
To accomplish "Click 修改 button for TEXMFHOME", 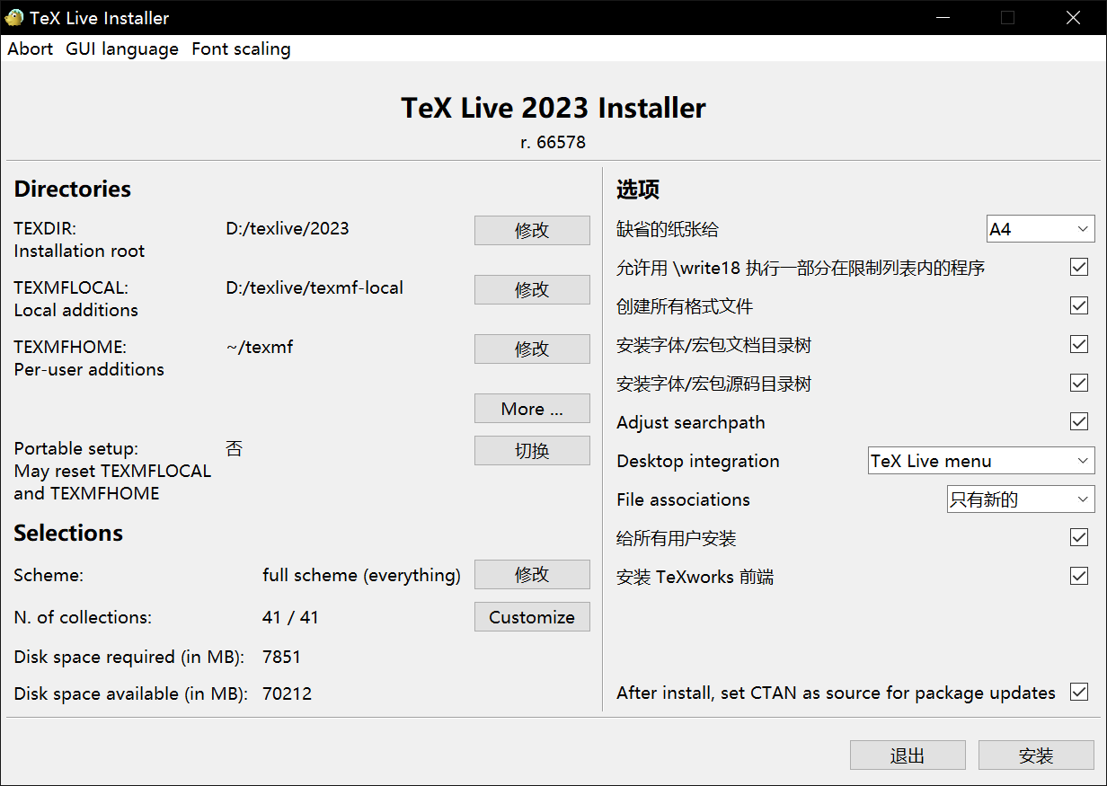I will (532, 349).
